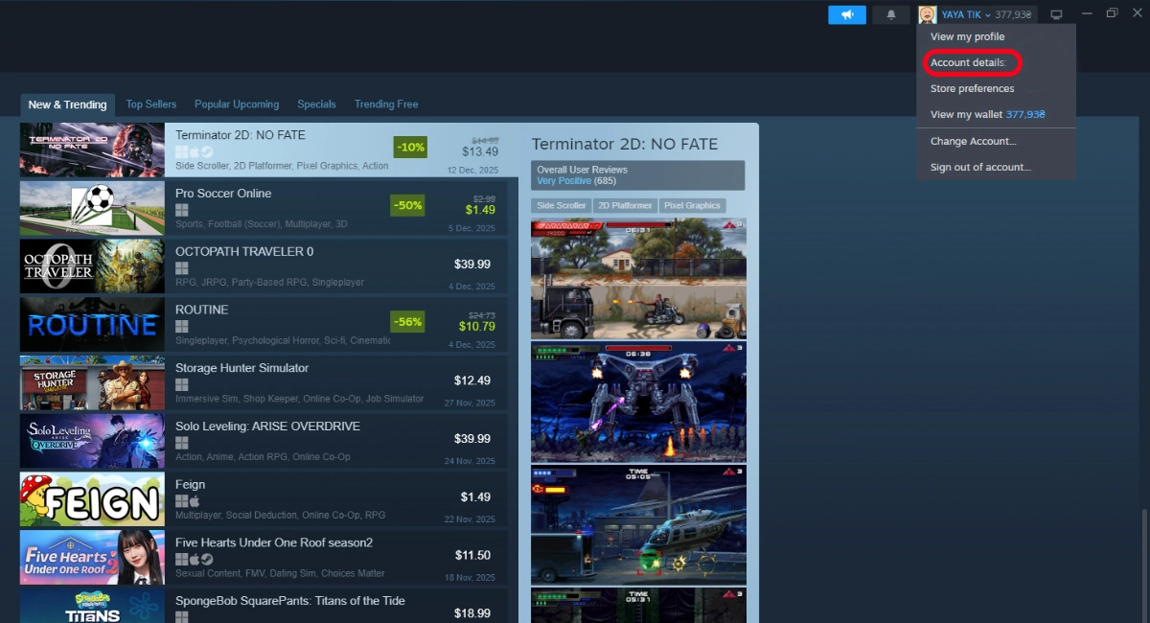The width and height of the screenshot is (1150, 623).
Task: Click the Side Scroller tag button
Action: [561, 206]
